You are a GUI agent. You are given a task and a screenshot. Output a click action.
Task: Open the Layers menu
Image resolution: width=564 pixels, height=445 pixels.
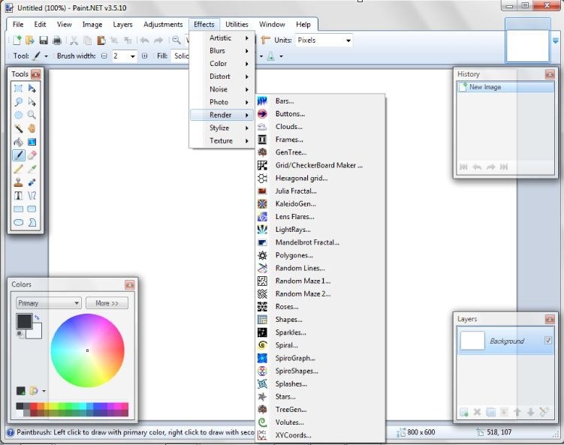tap(122, 25)
